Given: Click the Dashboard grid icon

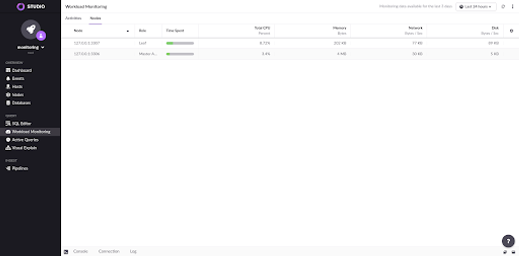Looking at the screenshot, I should click(x=8, y=70).
